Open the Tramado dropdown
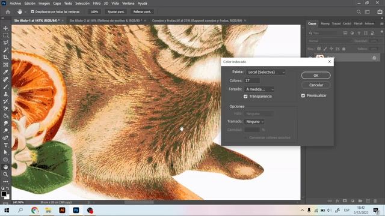The height and width of the screenshot is (216, 385). coord(254,122)
